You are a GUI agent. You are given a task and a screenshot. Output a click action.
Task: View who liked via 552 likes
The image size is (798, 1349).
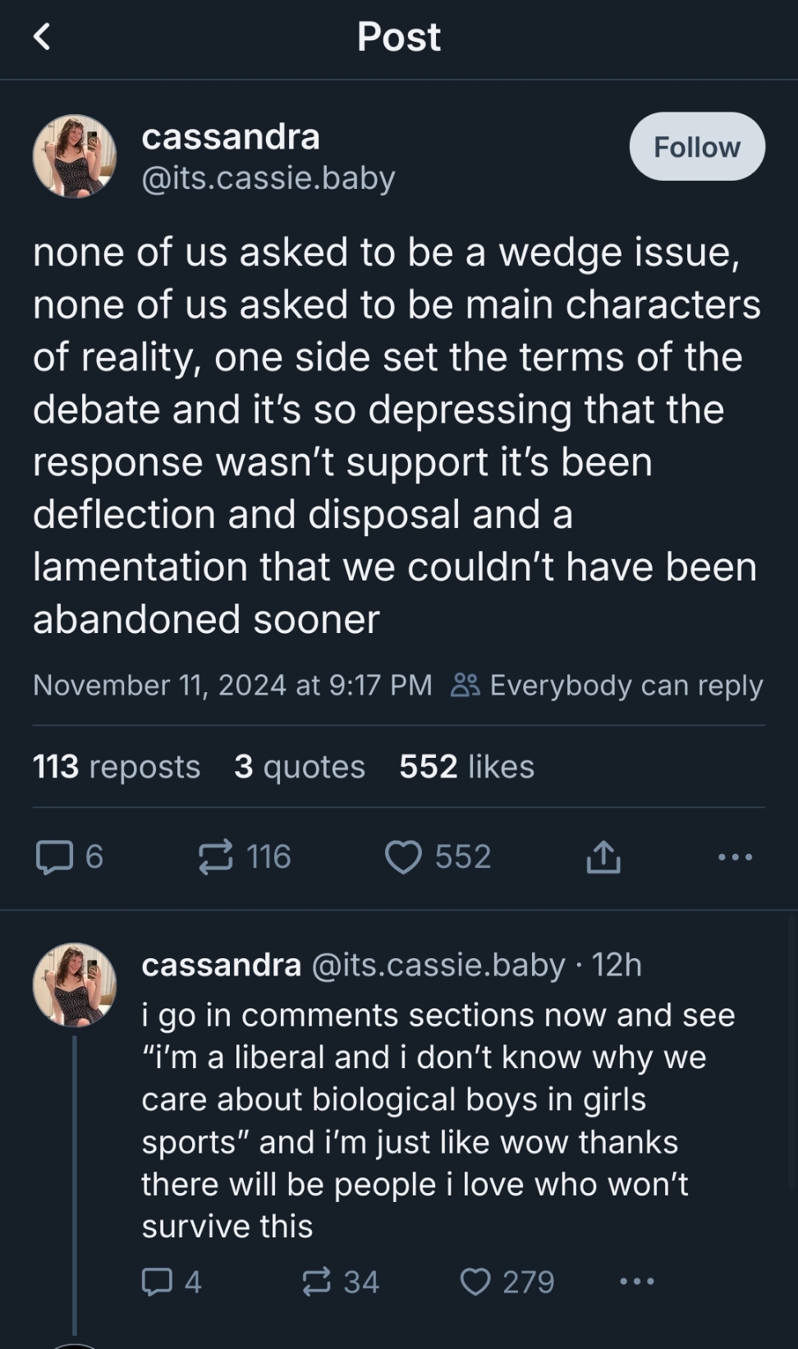coord(466,767)
